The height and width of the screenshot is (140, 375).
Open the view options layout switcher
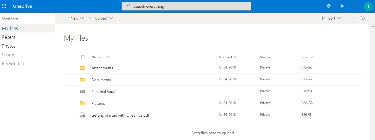click(x=350, y=18)
